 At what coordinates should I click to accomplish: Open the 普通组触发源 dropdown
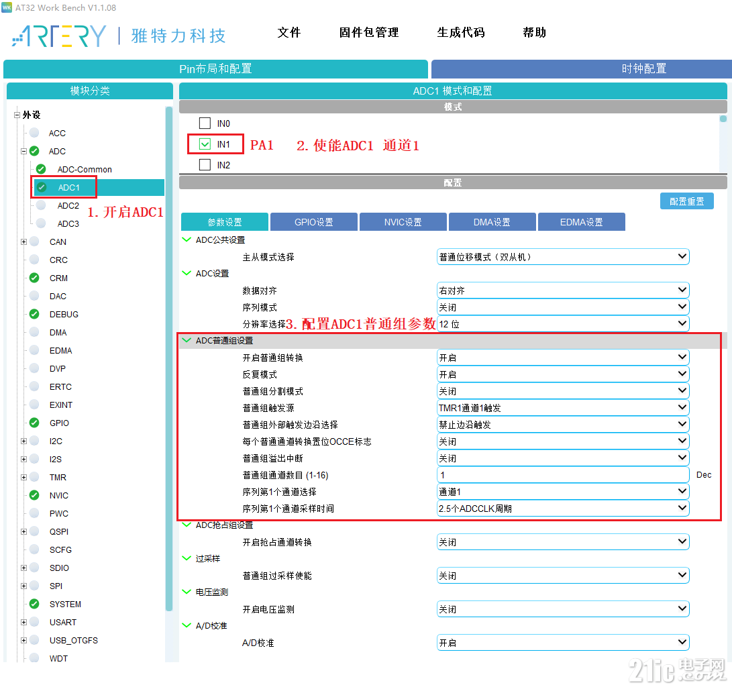tap(563, 408)
